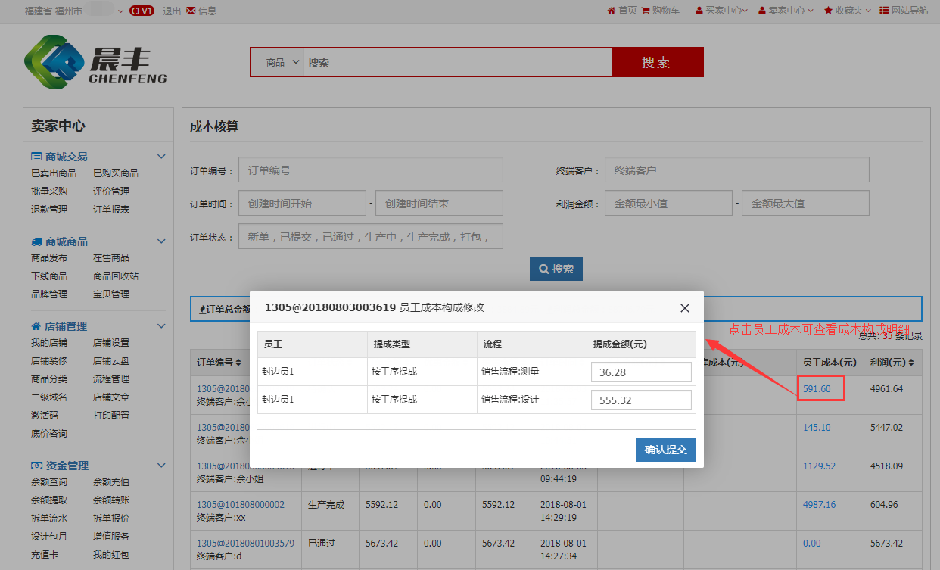Click the 订单状态 selection field
This screenshot has width=940, height=570.
[x=370, y=236]
